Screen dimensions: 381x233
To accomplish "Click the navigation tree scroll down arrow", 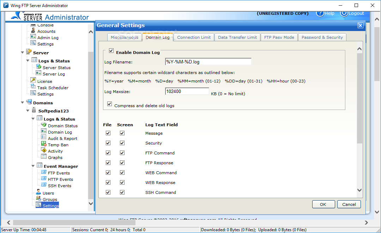I will [x=91, y=204].
